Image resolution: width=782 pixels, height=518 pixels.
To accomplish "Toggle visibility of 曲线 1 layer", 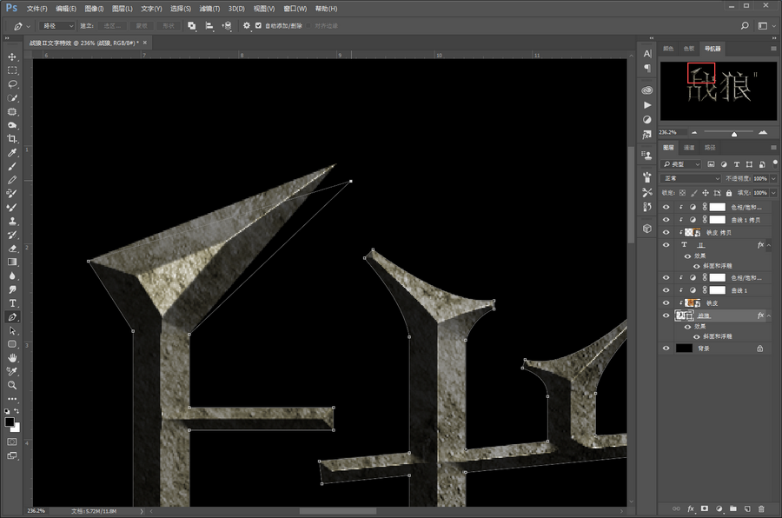I will click(x=666, y=290).
